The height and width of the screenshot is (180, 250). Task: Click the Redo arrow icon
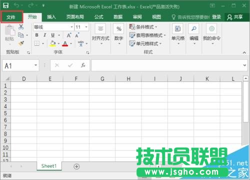click(30, 5)
